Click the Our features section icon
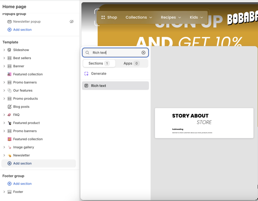The image size is (258, 201). [10, 91]
